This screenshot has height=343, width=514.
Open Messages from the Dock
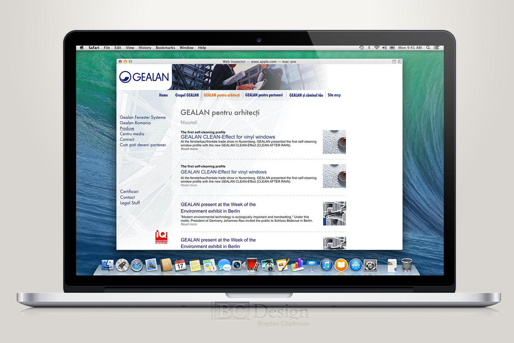pyautogui.click(x=225, y=265)
